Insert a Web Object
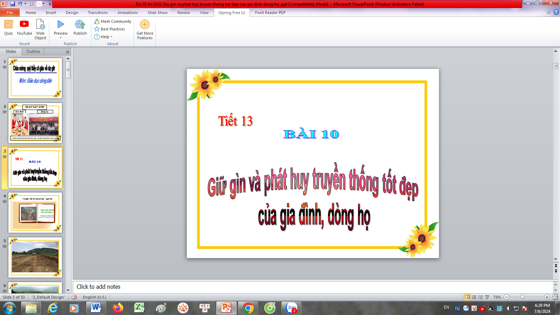The image size is (560, 315). 40,30
